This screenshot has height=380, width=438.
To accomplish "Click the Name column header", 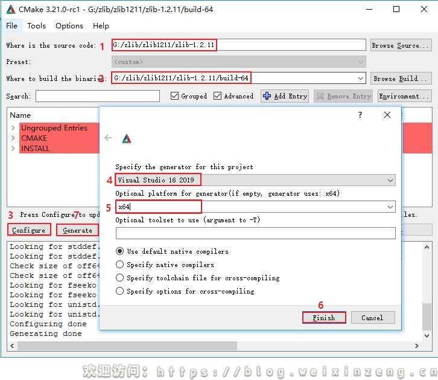I will click(x=20, y=115).
